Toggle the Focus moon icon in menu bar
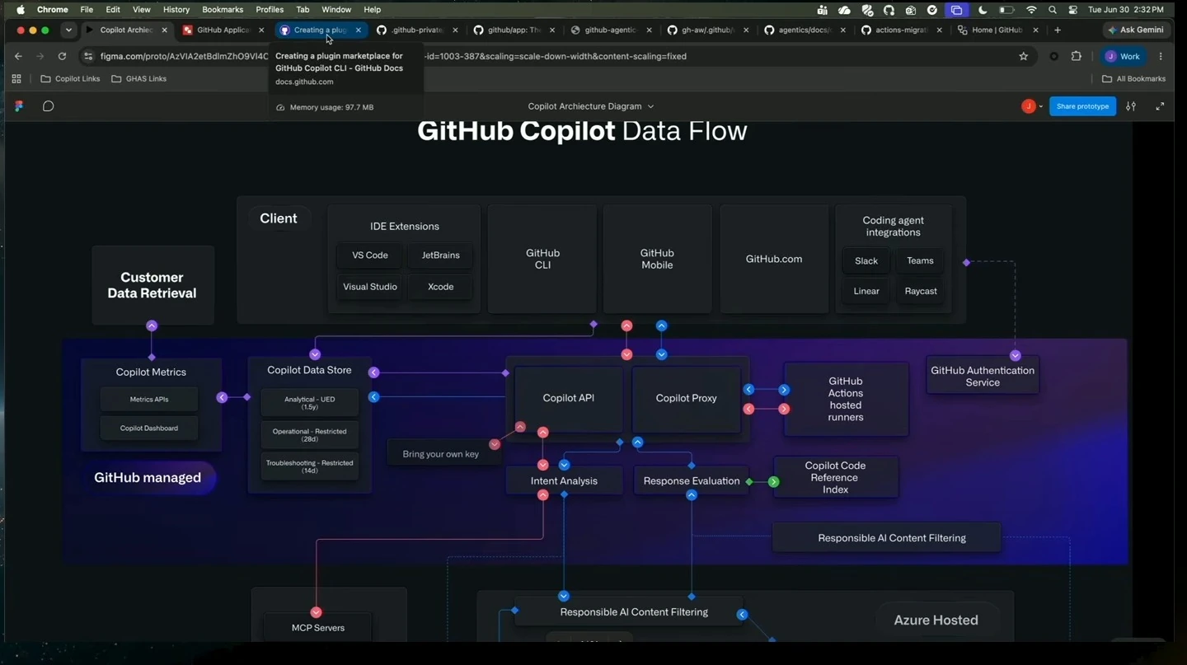The height and width of the screenshot is (665, 1187). coord(983,10)
